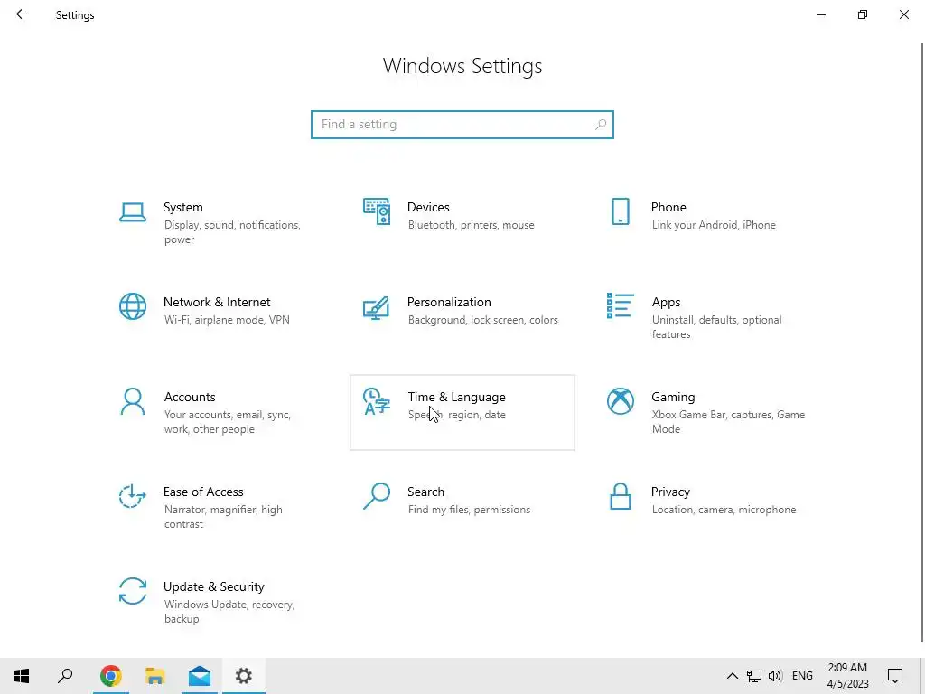Image resolution: width=925 pixels, height=694 pixels.
Task: Open Phone settings title
Action: [668, 207]
